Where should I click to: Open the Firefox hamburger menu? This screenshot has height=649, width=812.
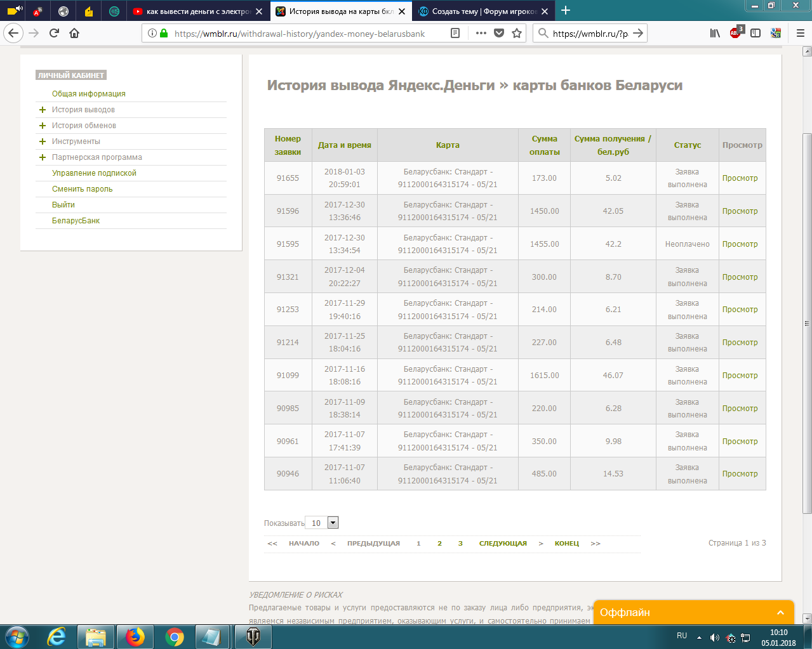click(800, 33)
